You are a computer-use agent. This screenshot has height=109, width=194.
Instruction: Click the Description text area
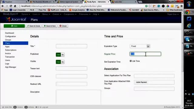pos(78,97)
